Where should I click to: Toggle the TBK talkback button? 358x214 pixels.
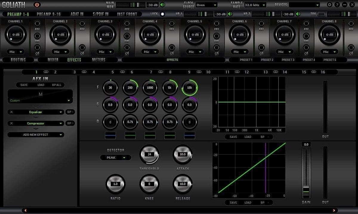click(321, 14)
